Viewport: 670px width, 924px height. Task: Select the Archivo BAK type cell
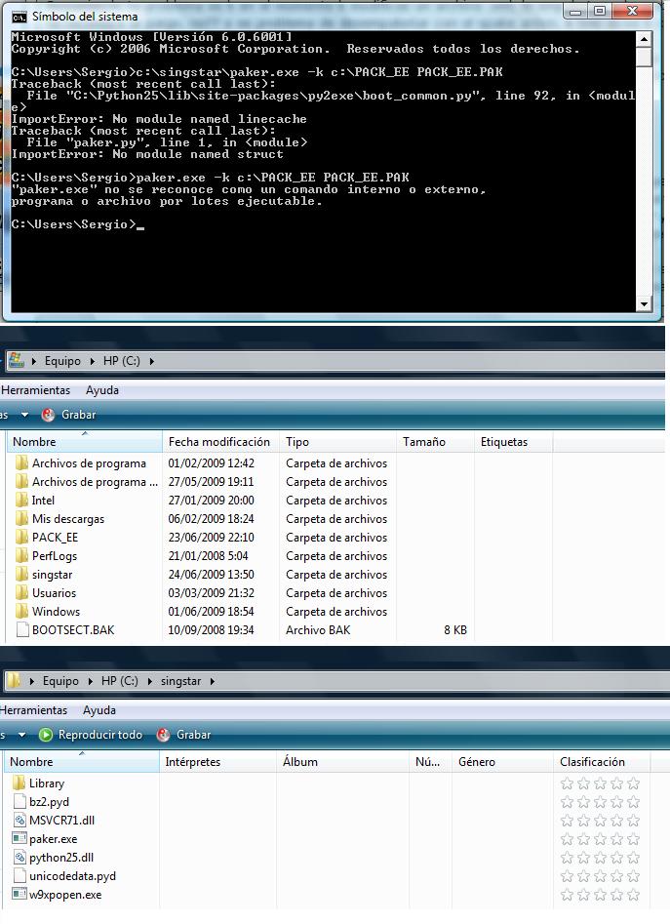[x=318, y=629]
